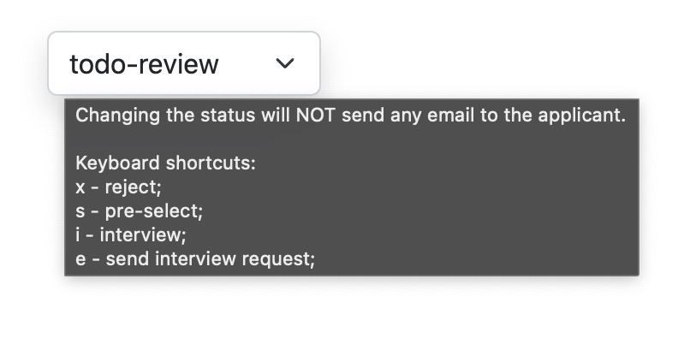Click the word 'NOT' in the tooltip
This screenshot has height=356, width=678.
pos(316,115)
